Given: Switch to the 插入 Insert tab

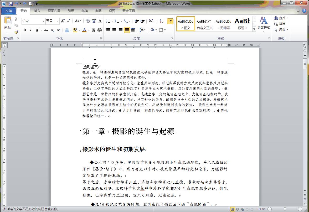Looking at the screenshot, I should click(37, 11).
